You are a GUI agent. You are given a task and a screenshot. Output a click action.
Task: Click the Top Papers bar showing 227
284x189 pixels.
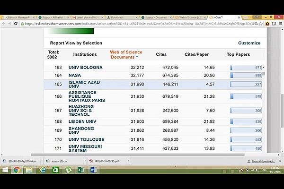point(246,84)
